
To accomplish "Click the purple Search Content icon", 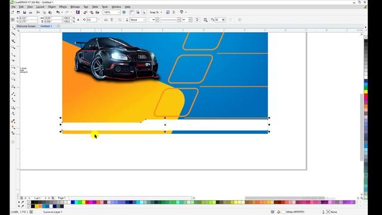I will coord(78,12).
